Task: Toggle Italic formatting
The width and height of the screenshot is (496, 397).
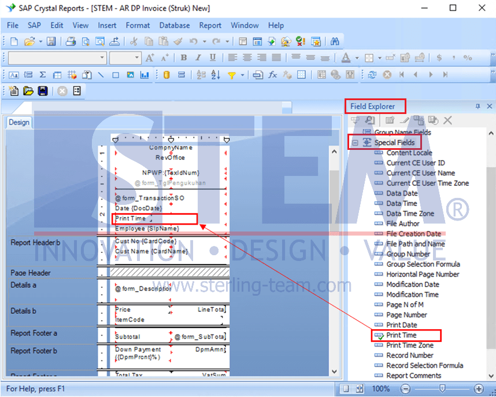Action: click(198, 58)
